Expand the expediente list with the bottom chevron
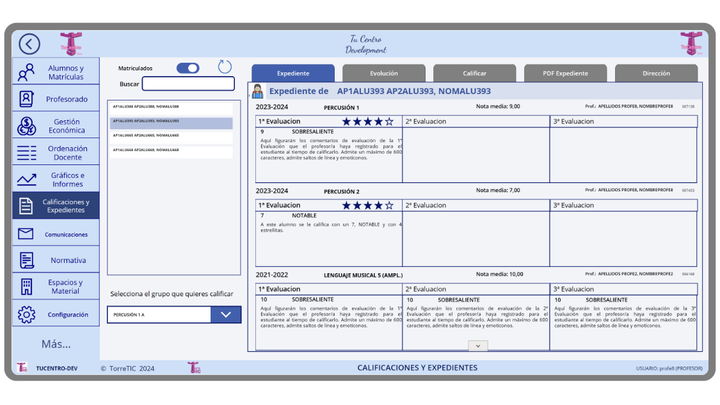720x405 pixels. click(478, 345)
